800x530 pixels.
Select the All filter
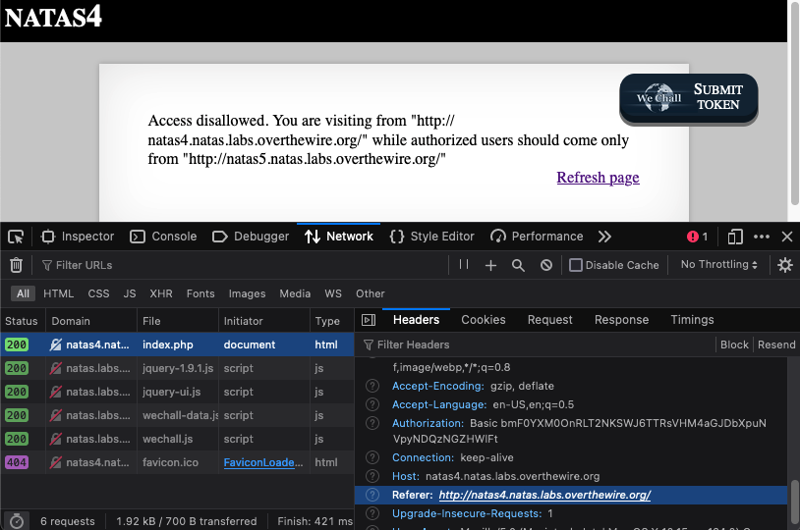point(23,293)
